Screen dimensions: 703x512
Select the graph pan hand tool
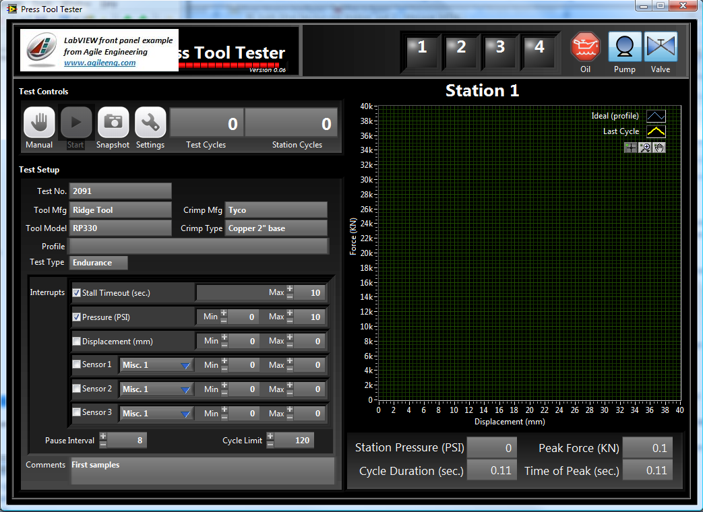coord(659,148)
